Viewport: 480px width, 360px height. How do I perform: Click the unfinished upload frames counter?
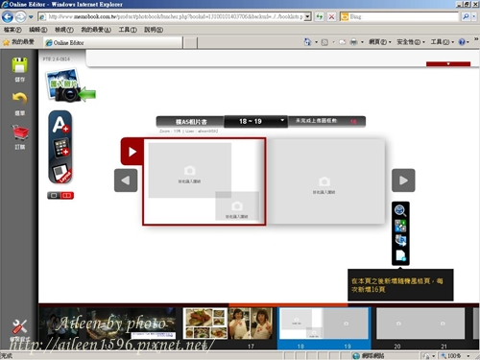[x=326, y=121]
